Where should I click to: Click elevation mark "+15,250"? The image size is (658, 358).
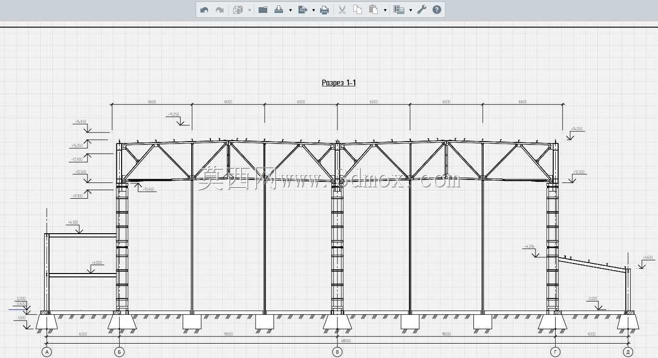click(174, 114)
